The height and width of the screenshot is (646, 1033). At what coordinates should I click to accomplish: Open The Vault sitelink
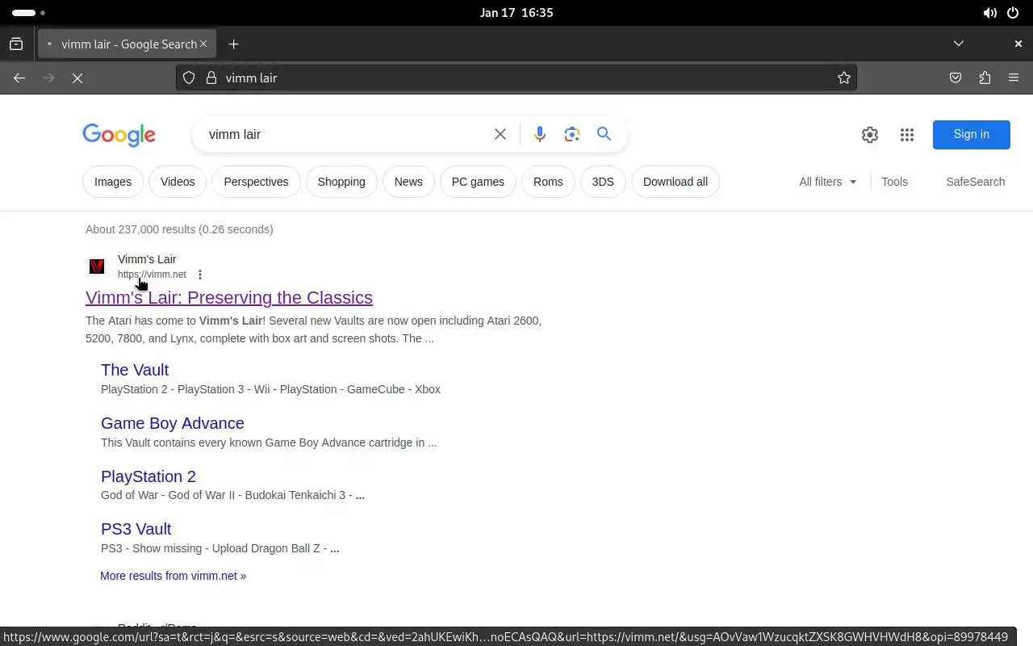(135, 370)
